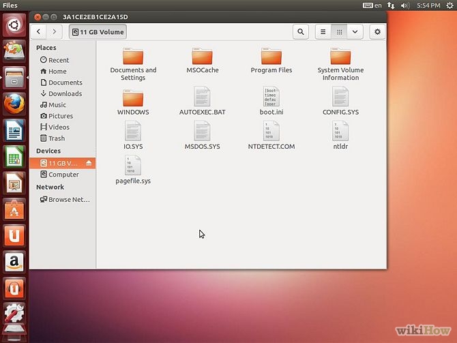
Task: Go back with the left arrow button
Action: (x=38, y=32)
